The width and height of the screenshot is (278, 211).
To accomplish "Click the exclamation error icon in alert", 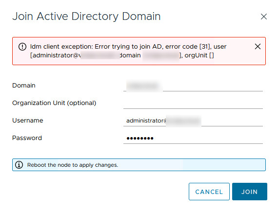I will point(22,47).
